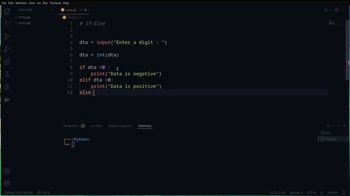350x196 pixels.
Task: Open the Run and Debug view
Action: tap(7, 49)
